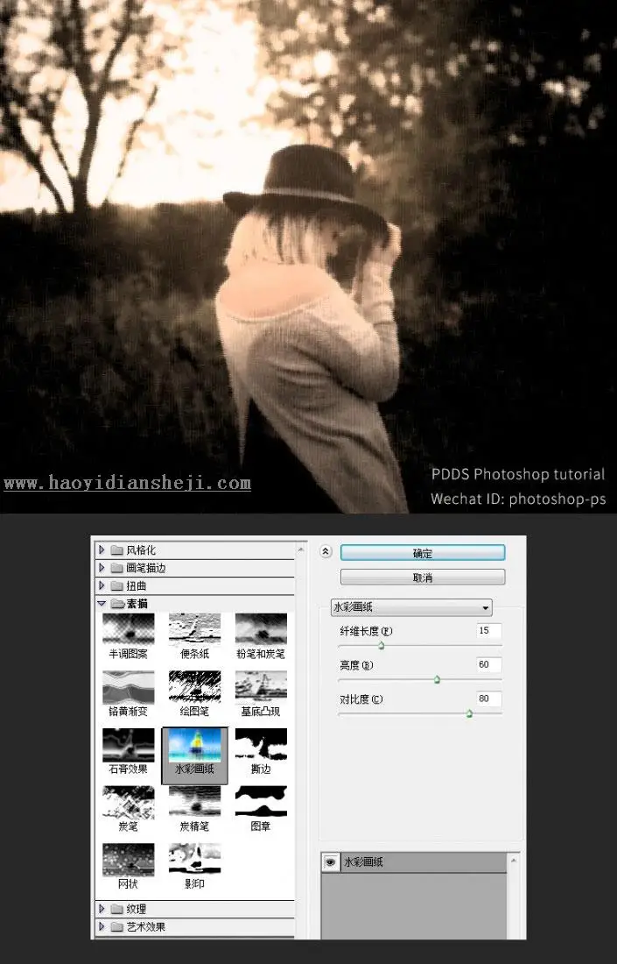Select the 影印 filter thumbnail

(x=194, y=858)
